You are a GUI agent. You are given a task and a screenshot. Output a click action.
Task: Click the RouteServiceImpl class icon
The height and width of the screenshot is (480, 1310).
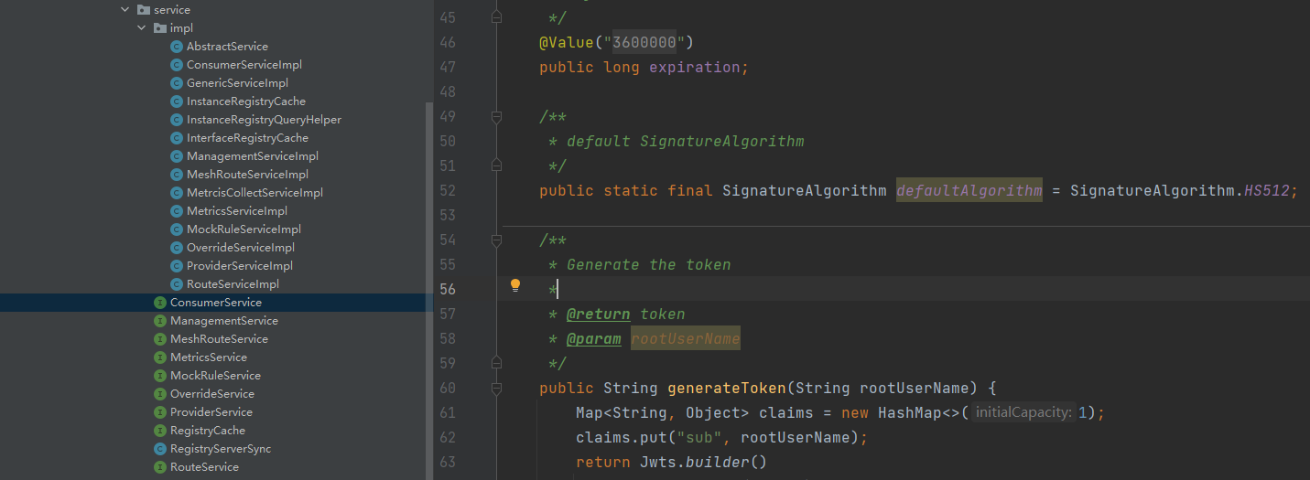pos(177,284)
